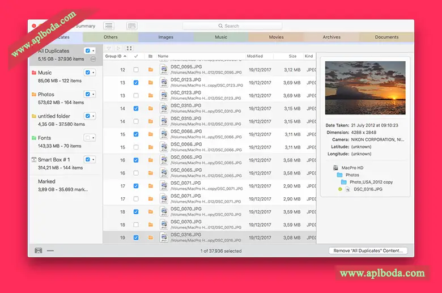
Task: Enable the Fonts category checkbox
Action: pyautogui.click(x=87, y=138)
